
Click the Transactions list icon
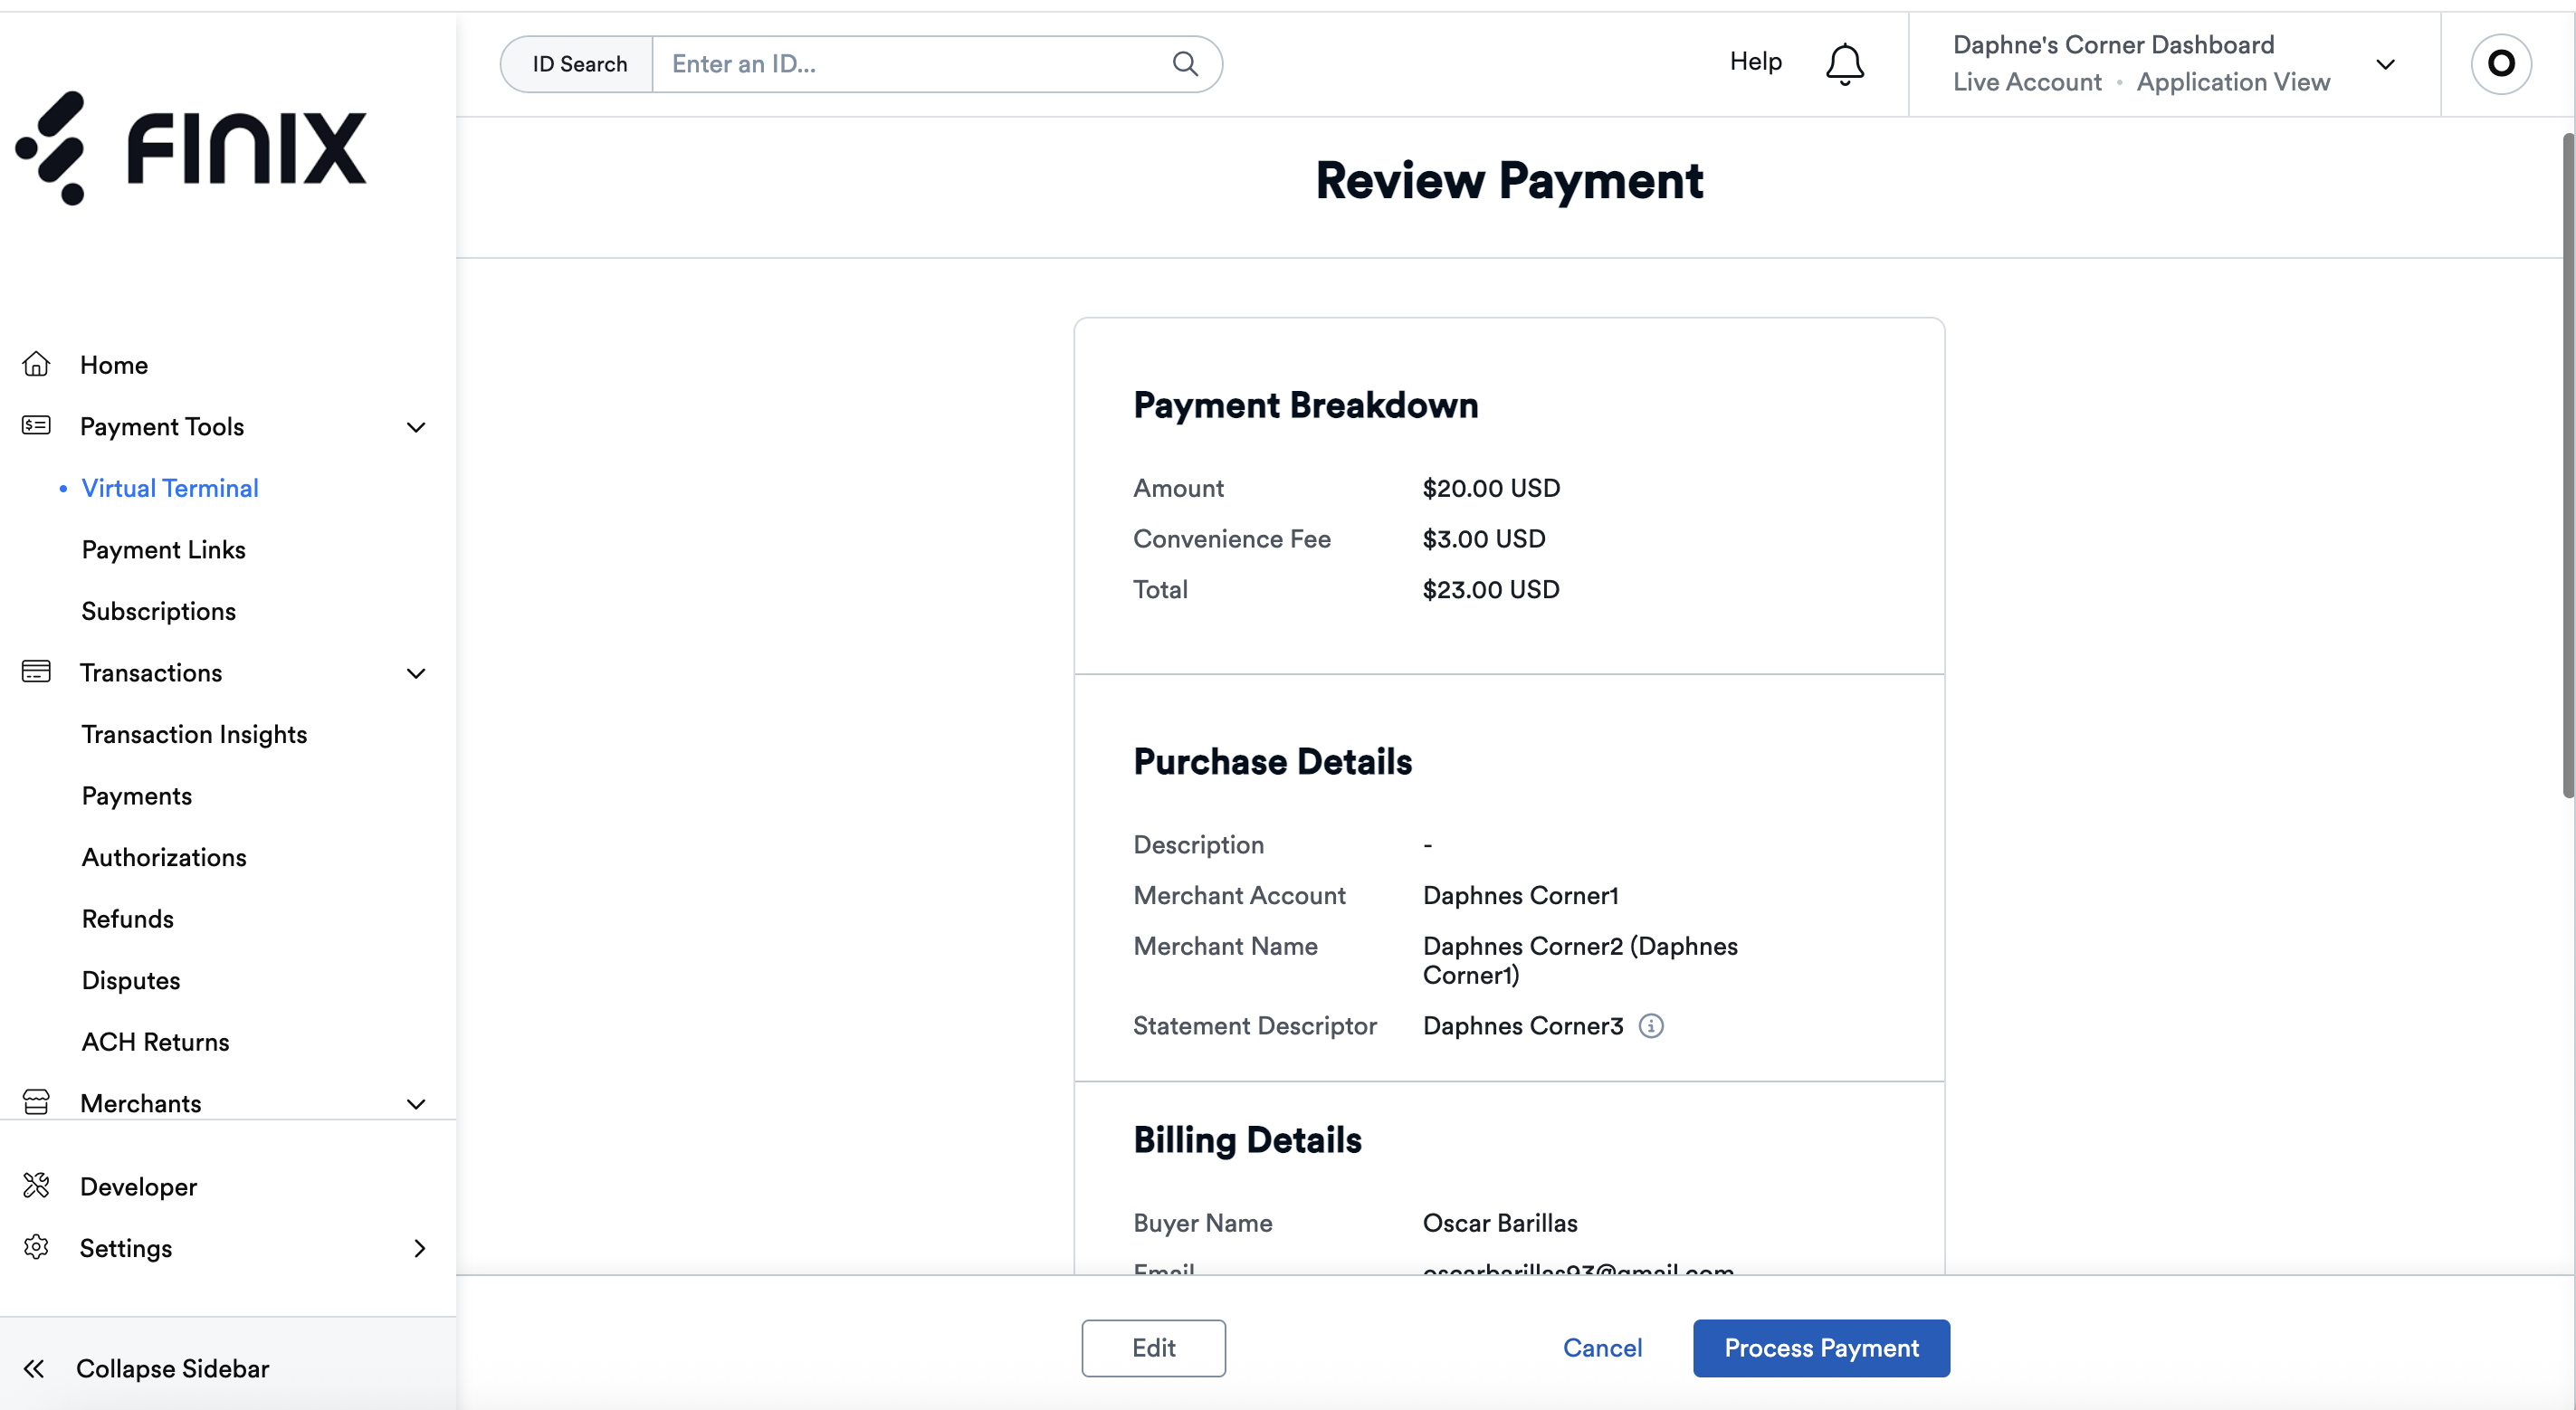point(36,672)
